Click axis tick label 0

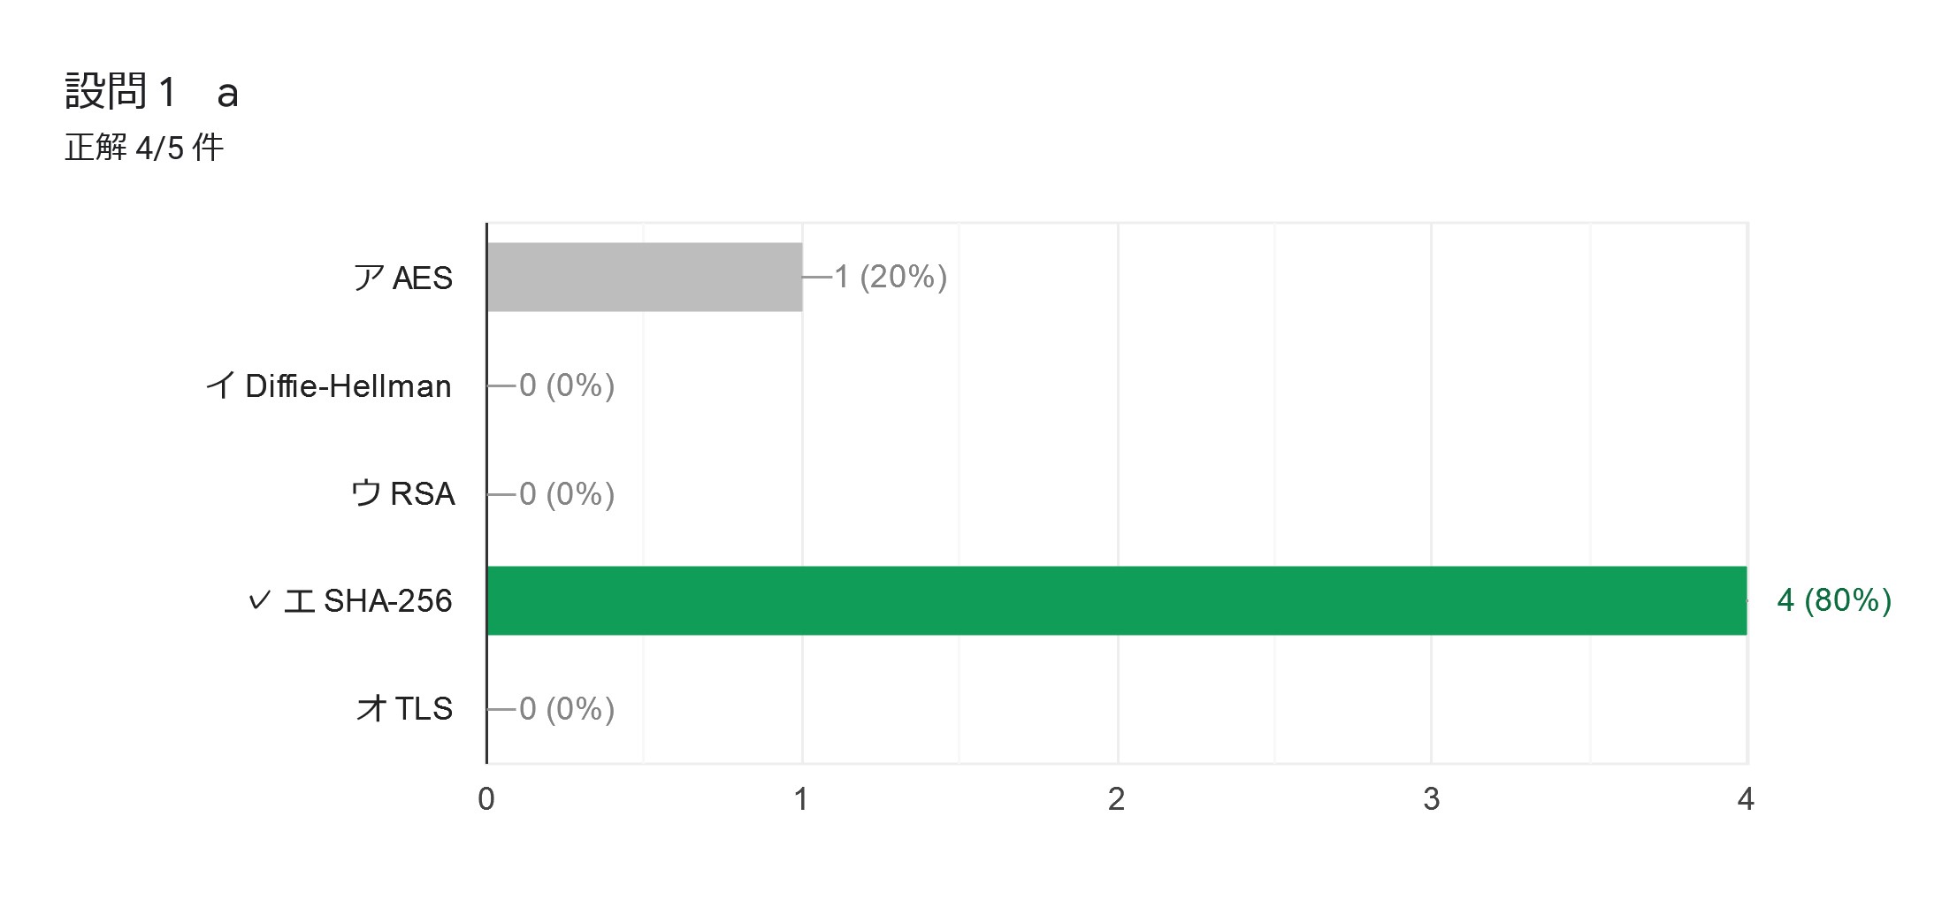[x=486, y=799]
